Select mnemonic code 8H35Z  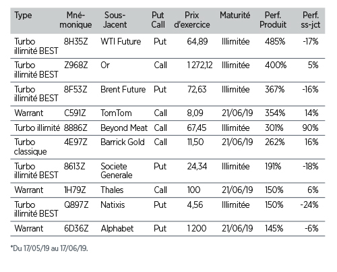tap(75, 42)
